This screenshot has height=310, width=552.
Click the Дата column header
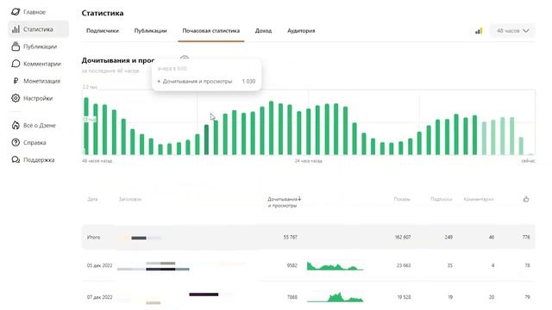click(x=92, y=199)
